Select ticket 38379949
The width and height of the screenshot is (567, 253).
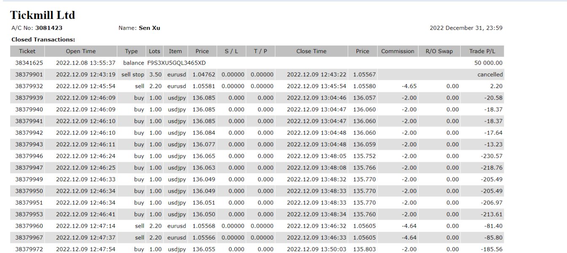coord(29,179)
